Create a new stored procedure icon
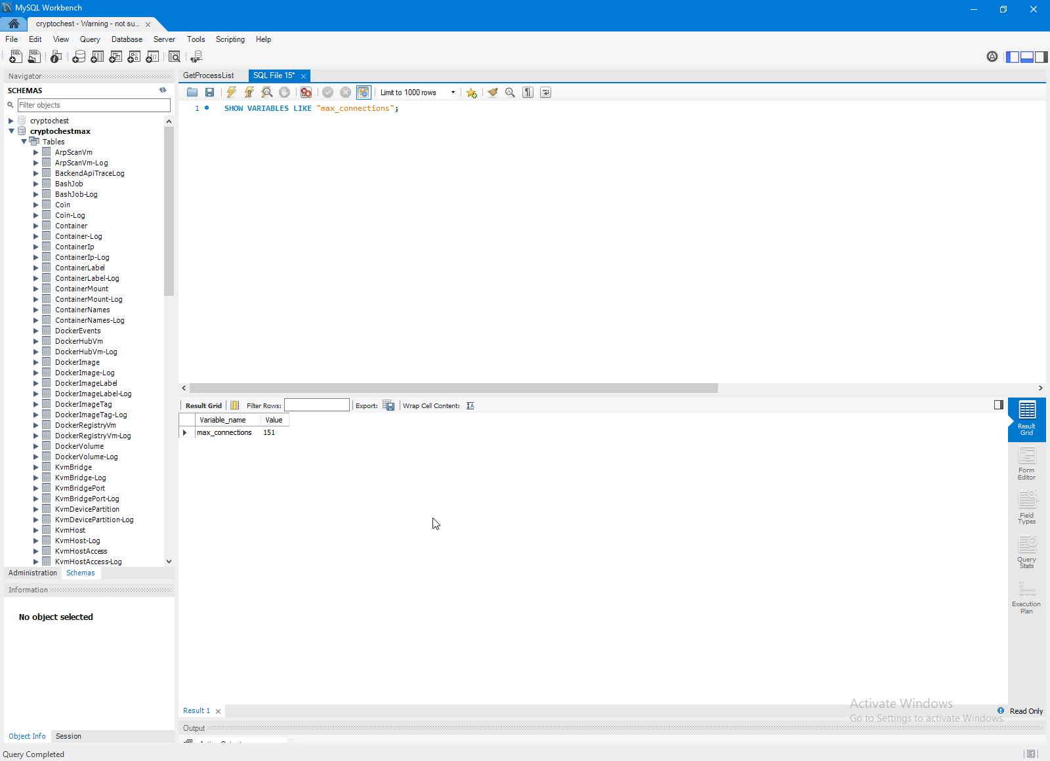 [x=134, y=57]
